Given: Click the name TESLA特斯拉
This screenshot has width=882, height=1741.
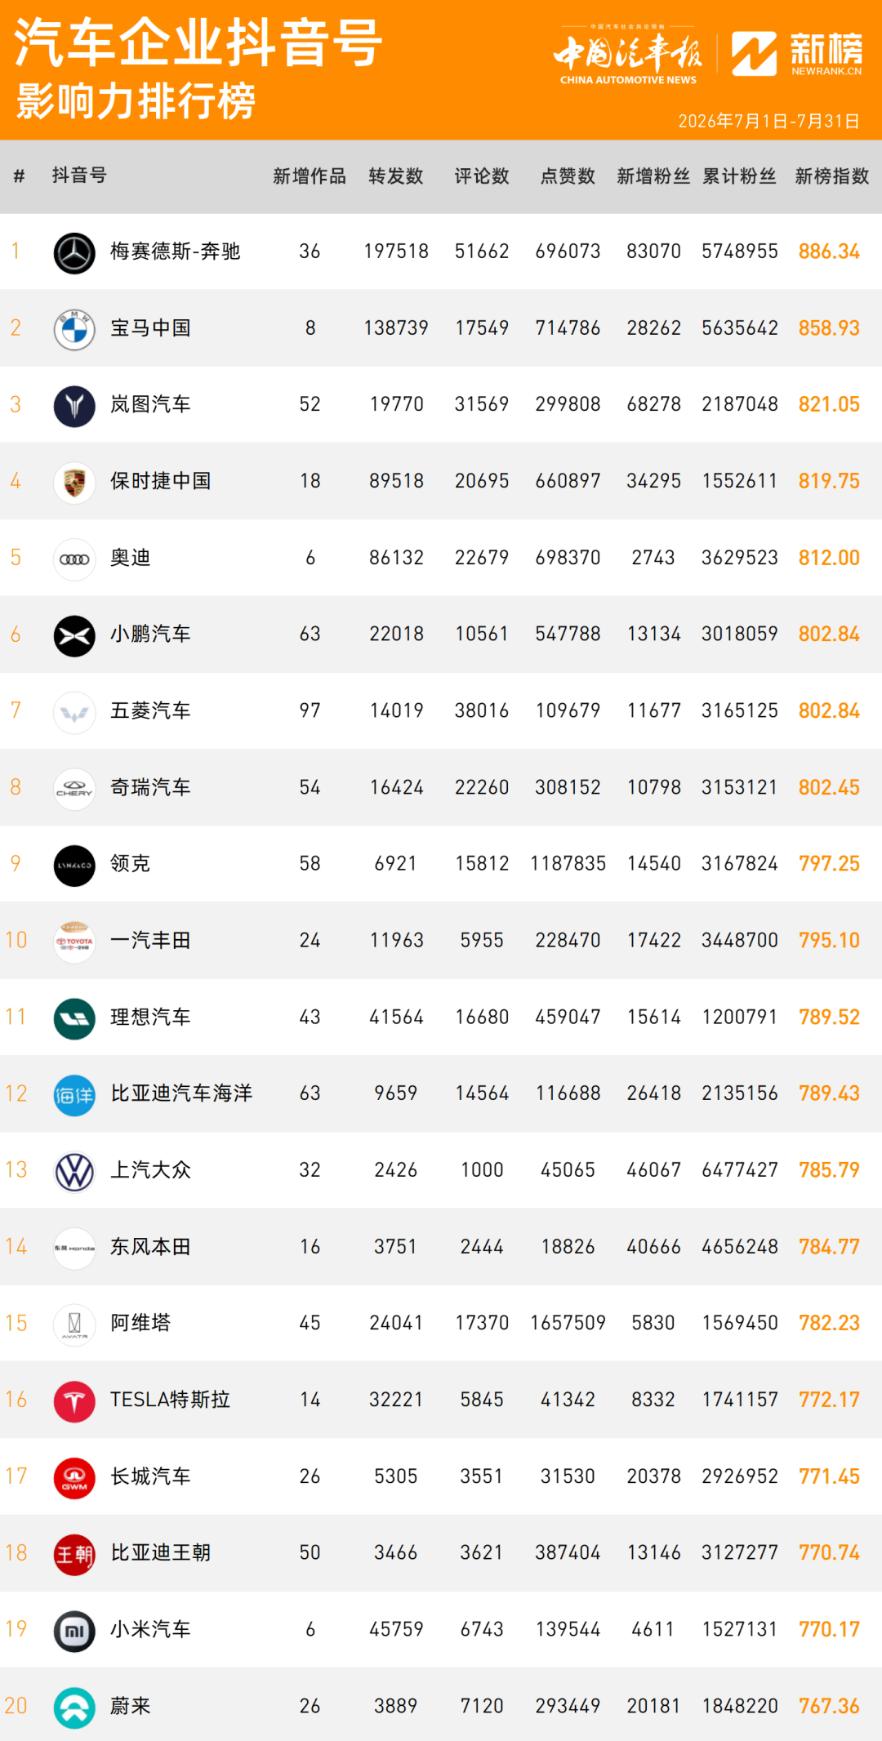Looking at the screenshot, I should (x=171, y=1400).
